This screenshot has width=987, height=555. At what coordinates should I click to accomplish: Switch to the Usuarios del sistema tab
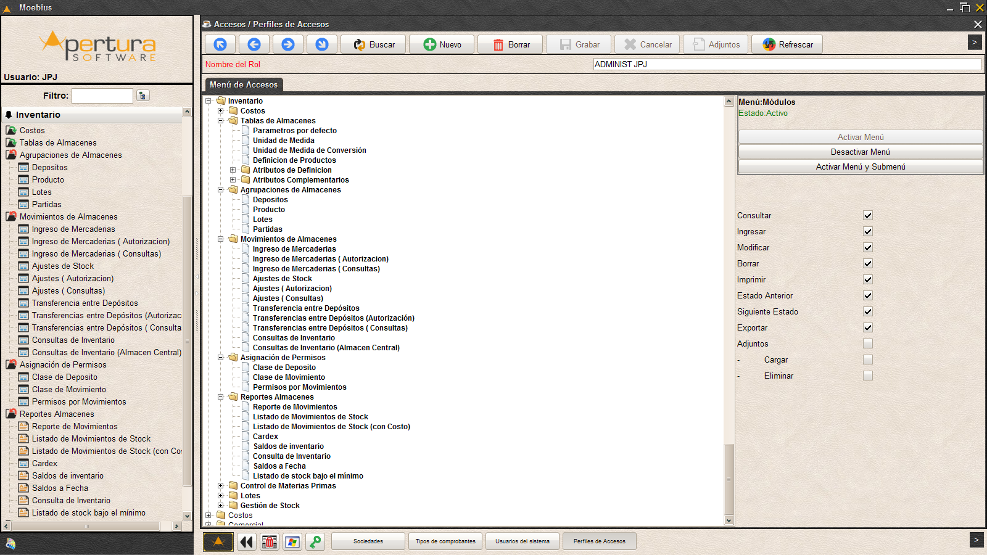point(522,541)
